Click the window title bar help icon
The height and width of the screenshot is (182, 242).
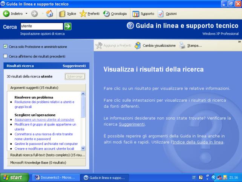pyautogui.click(x=3, y=4)
